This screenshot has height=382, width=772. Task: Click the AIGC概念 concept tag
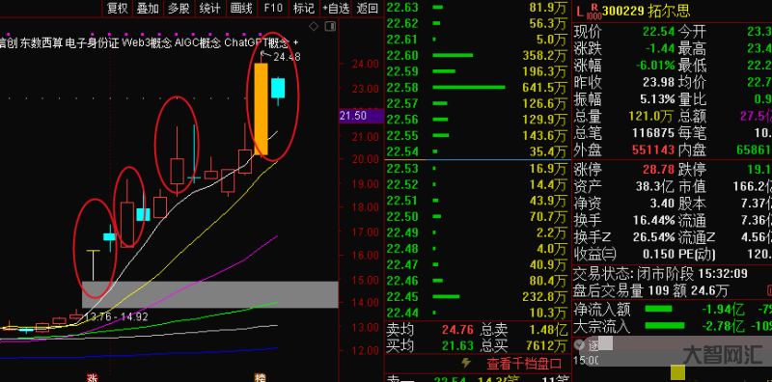(x=198, y=42)
